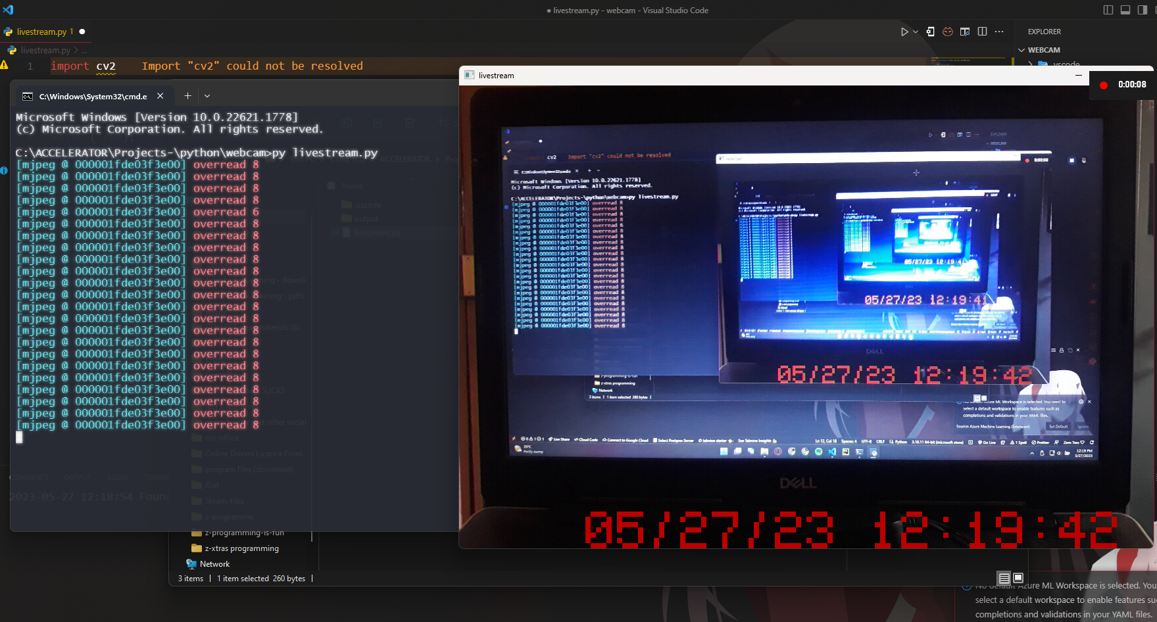Click the blue info icon on the left editor edge
The height and width of the screenshot is (622, 1157).
click(4, 170)
